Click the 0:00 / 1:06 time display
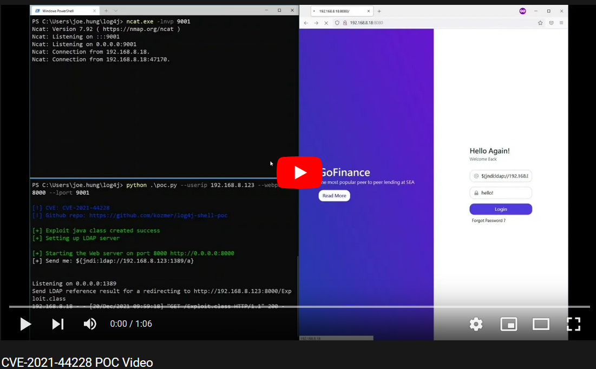Viewport: 596px width, 369px height. point(131,324)
